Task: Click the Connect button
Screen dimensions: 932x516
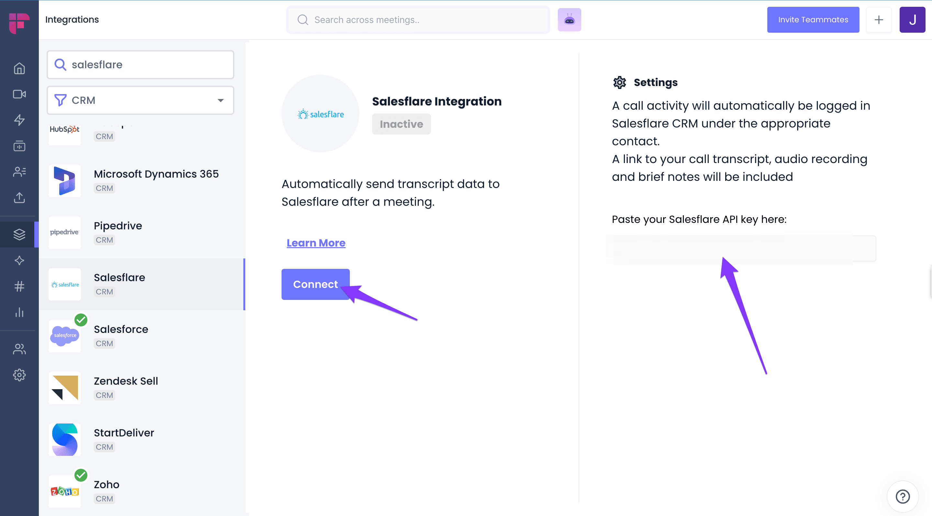Action: point(316,284)
